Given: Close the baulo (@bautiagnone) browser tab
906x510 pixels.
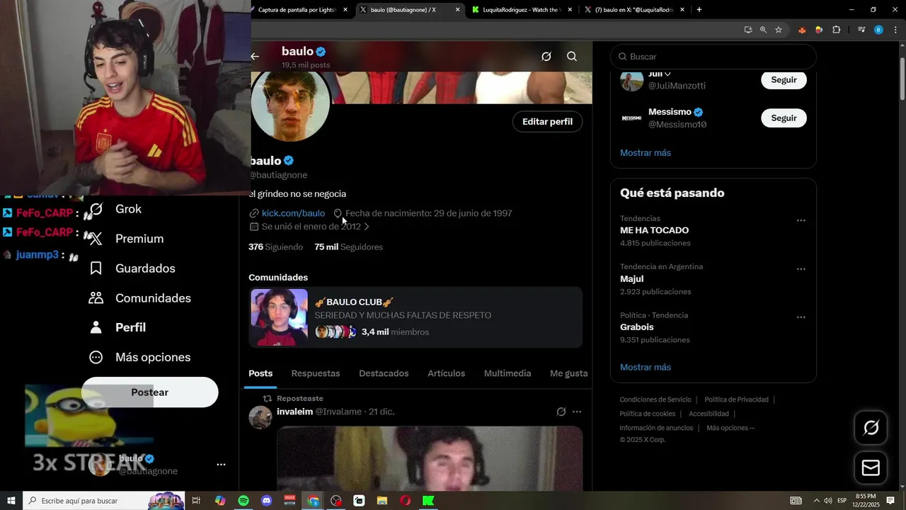Looking at the screenshot, I should (458, 10).
